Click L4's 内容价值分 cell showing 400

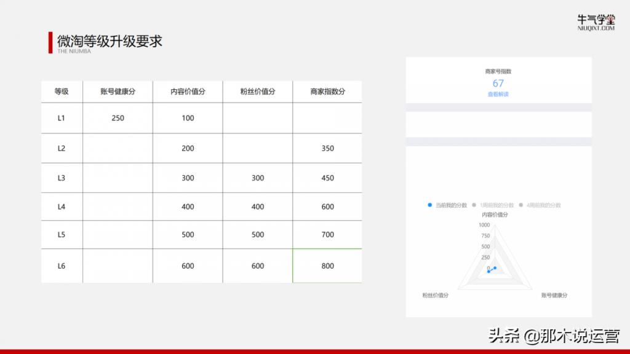tap(188, 206)
